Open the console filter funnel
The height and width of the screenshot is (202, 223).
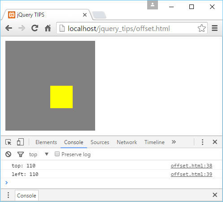tap(21, 154)
